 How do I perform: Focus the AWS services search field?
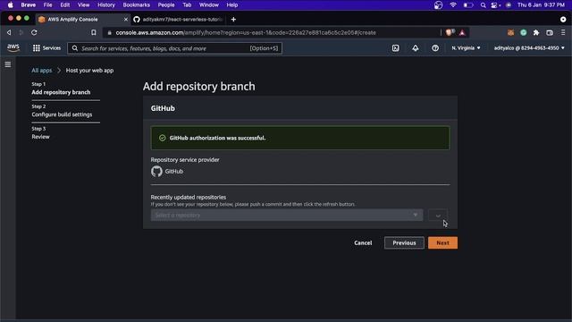(x=174, y=48)
